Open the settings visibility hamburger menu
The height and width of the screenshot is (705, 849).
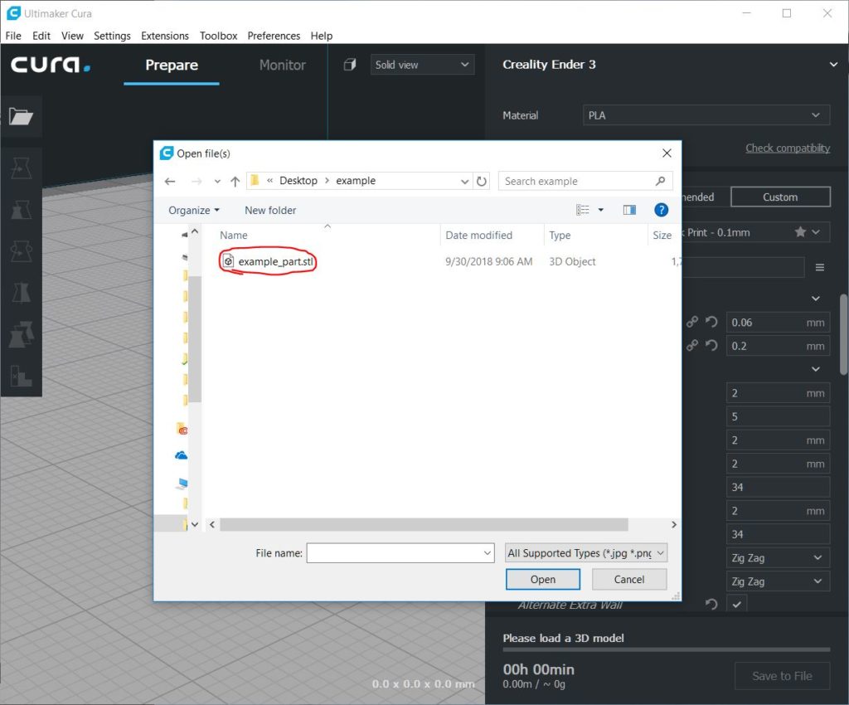(x=820, y=268)
